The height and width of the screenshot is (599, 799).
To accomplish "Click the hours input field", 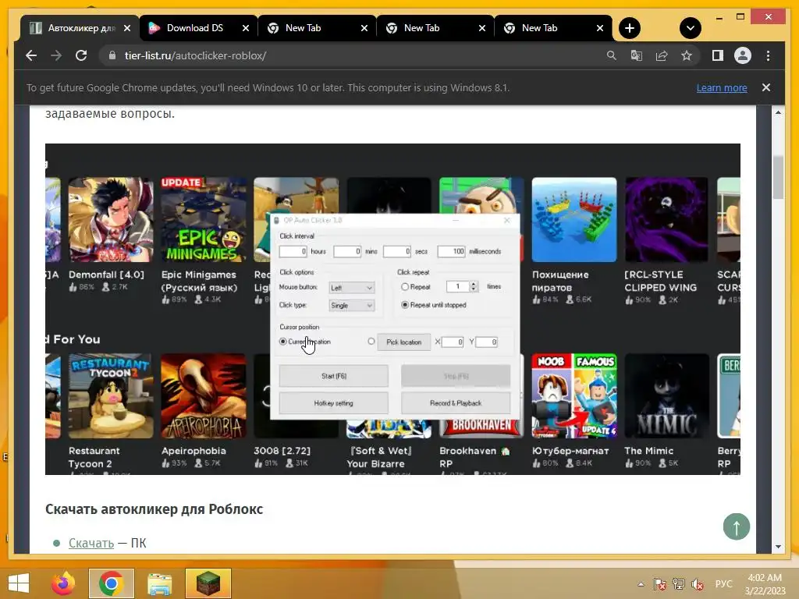I will pyautogui.click(x=293, y=251).
